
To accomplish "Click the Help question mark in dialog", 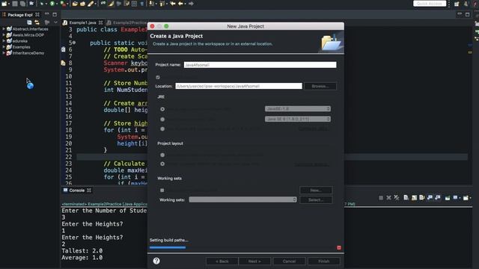I will (x=156, y=261).
